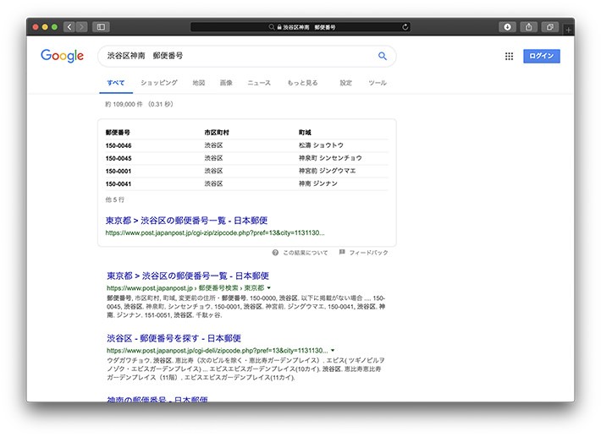Click the ログイン button

(x=542, y=56)
